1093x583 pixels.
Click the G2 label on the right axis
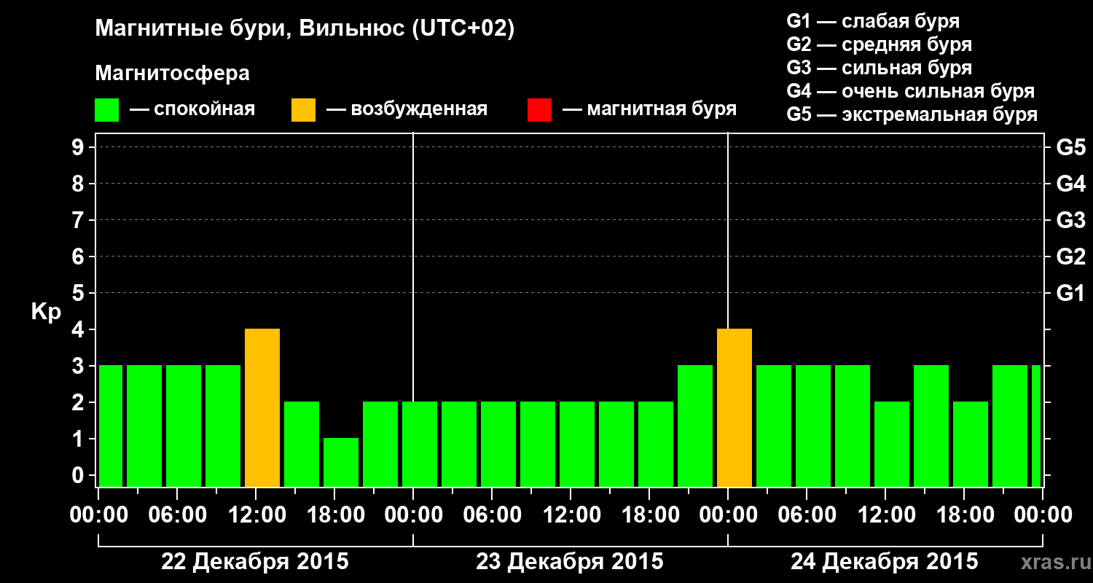point(1070,257)
